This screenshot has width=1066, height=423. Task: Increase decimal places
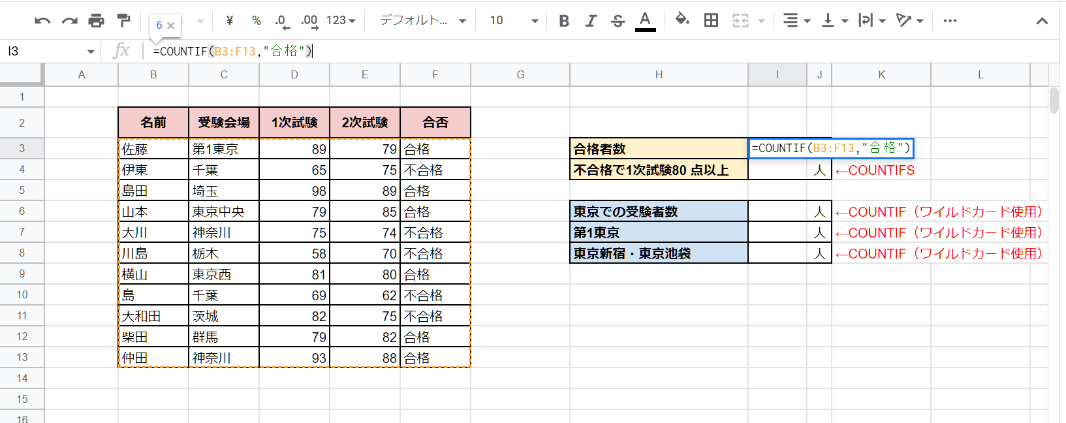click(x=309, y=21)
